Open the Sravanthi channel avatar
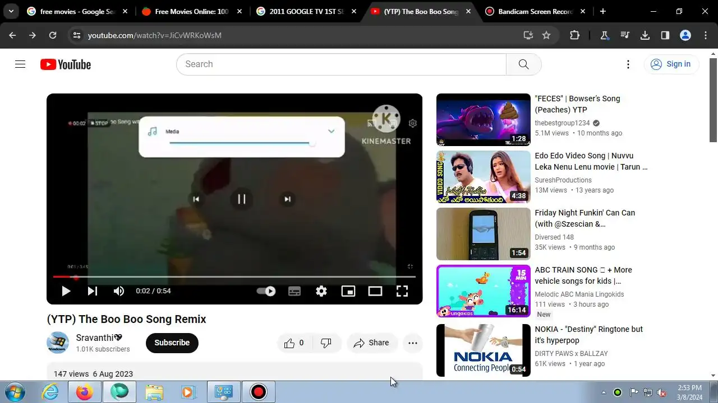The width and height of the screenshot is (718, 403). pos(58,343)
